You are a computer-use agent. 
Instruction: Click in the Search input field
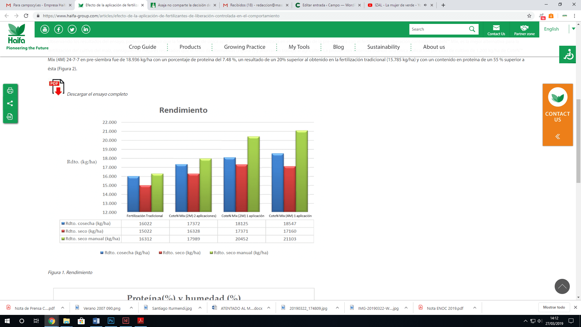coord(437,29)
